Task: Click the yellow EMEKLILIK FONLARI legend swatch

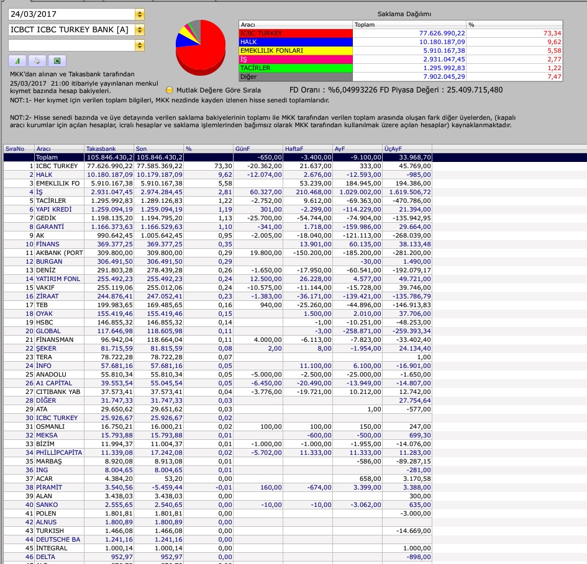Action: tap(296, 50)
